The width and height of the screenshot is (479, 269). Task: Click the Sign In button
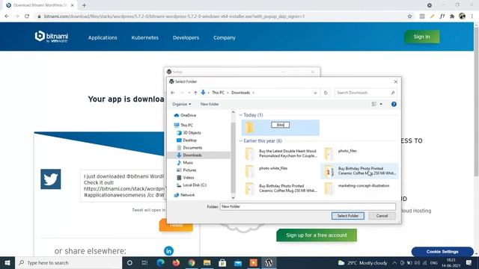coord(421,37)
